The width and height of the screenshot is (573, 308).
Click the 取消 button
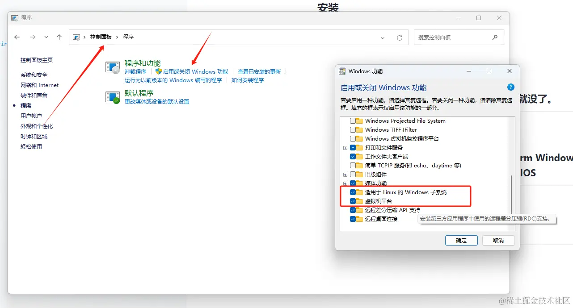coord(498,241)
